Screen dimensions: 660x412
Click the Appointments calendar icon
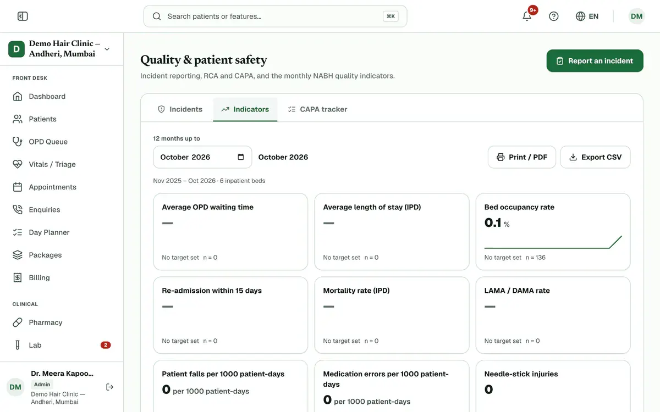[x=18, y=187]
